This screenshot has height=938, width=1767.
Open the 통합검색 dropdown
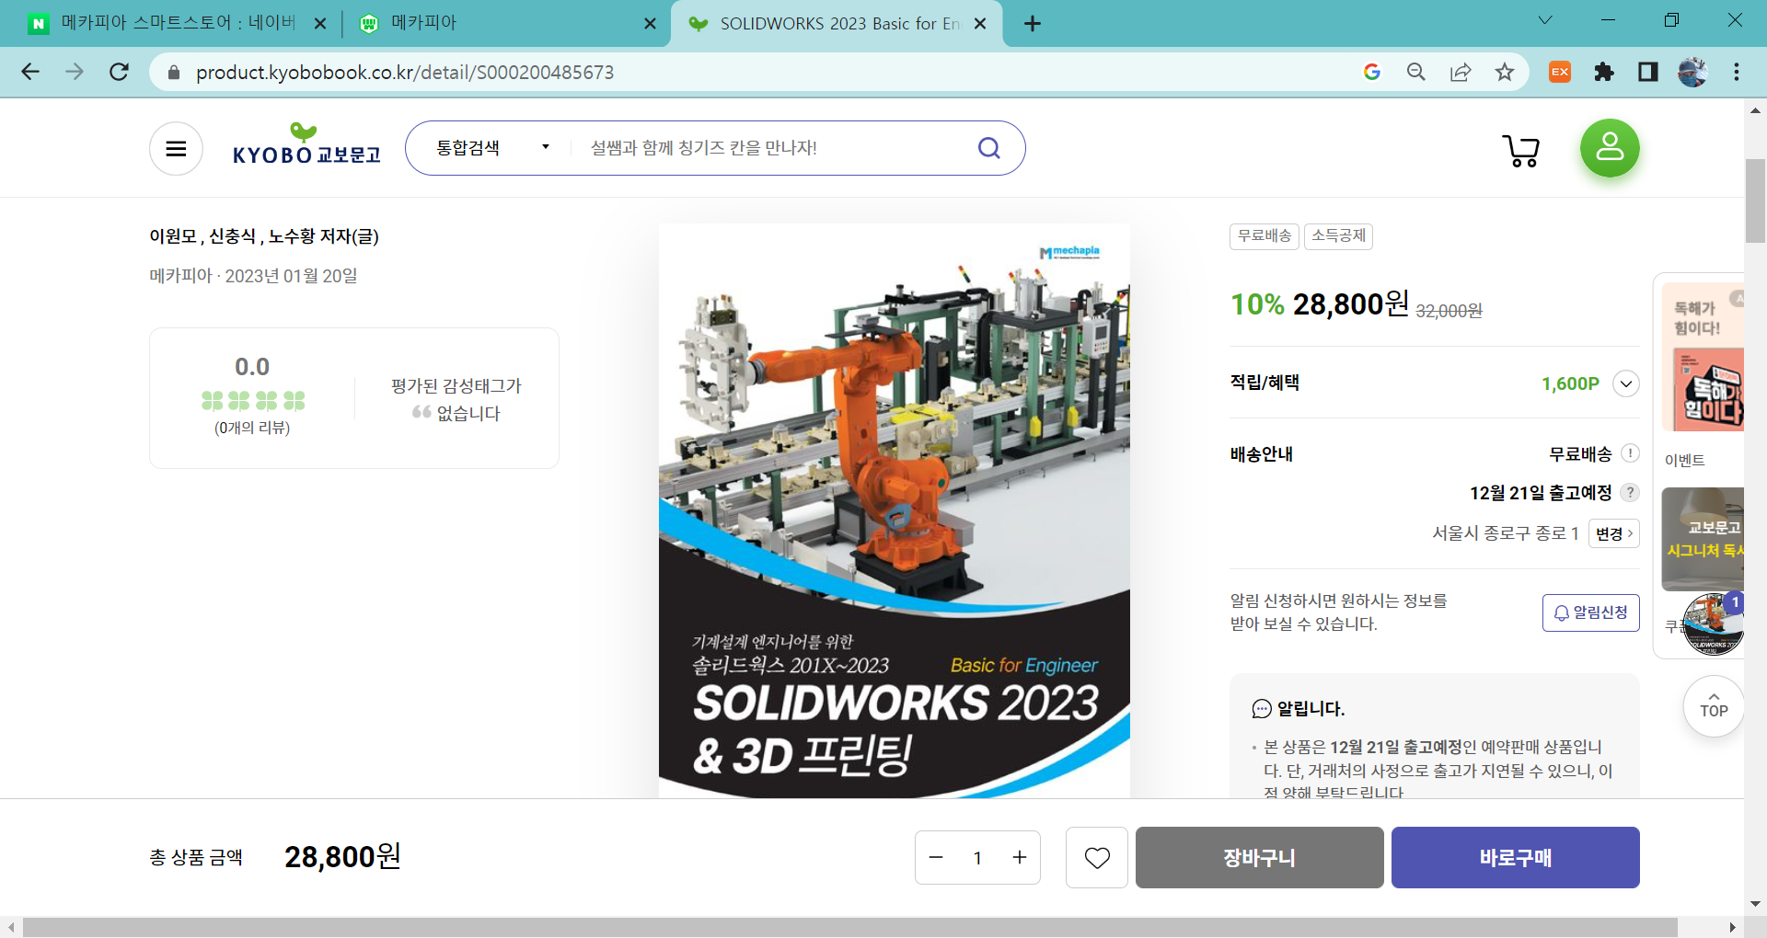pos(492,148)
